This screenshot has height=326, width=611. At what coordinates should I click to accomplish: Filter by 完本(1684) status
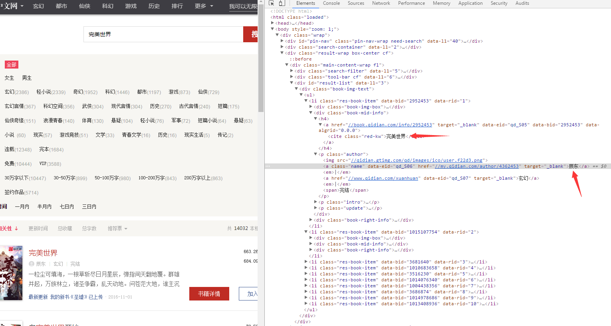52,149
